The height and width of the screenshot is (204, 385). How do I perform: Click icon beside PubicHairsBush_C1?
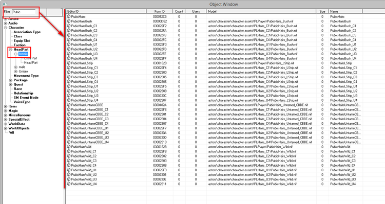pos(69,26)
